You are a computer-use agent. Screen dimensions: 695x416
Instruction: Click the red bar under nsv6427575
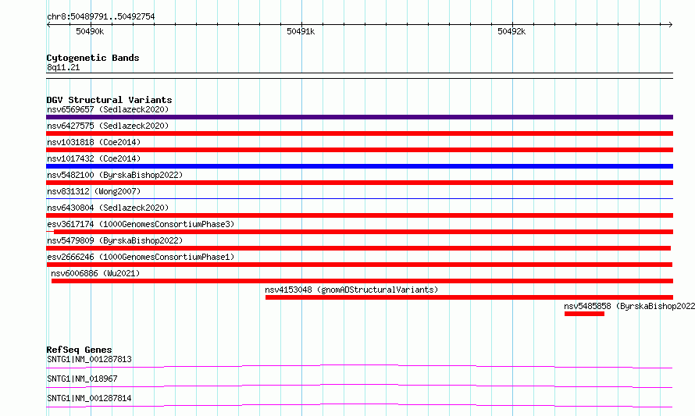click(x=359, y=133)
